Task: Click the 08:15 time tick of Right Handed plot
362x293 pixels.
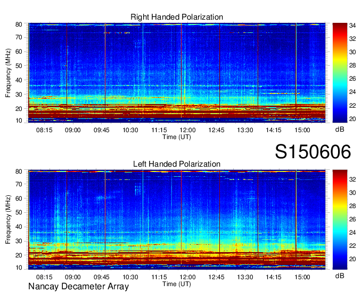Action: pos(44,130)
